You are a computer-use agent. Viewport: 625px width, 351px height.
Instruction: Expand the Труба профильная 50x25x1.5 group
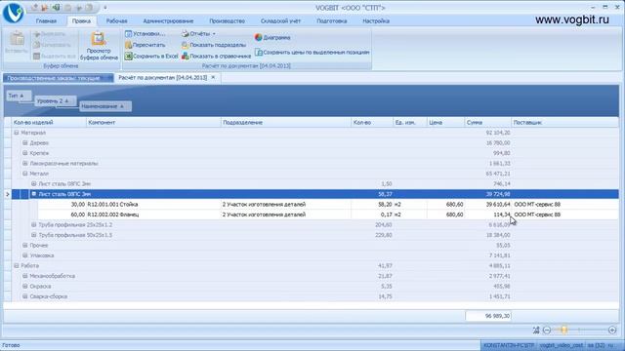tap(34, 235)
